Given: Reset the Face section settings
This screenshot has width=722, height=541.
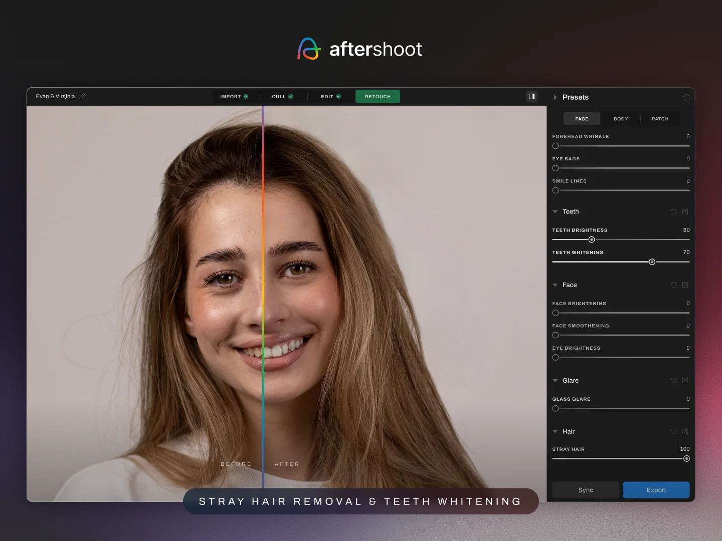Looking at the screenshot, I should pos(673,285).
